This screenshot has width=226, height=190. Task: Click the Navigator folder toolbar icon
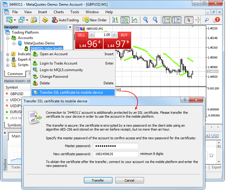[x=45, y=20]
